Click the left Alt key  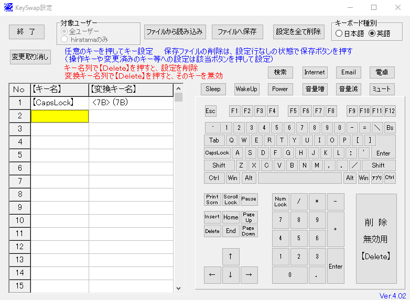pos(249,178)
